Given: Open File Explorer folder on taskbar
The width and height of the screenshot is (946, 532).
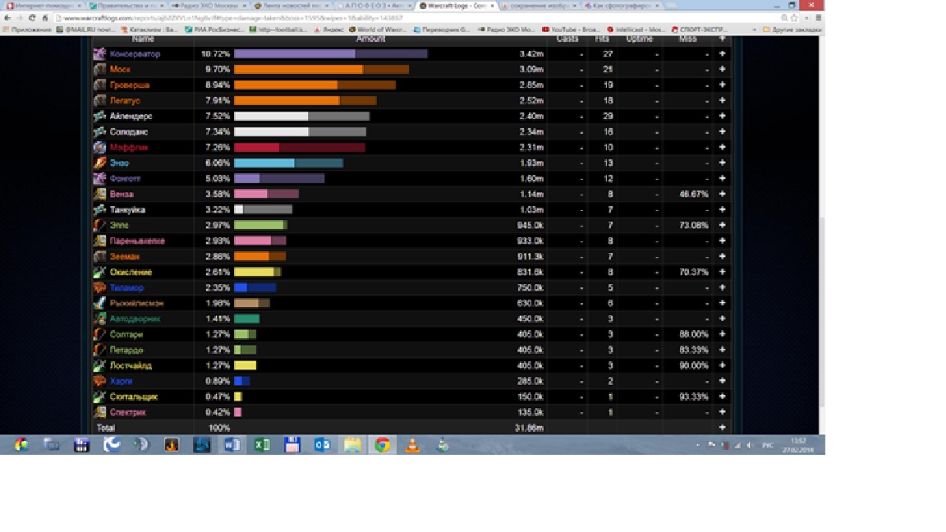Looking at the screenshot, I should coord(352,445).
